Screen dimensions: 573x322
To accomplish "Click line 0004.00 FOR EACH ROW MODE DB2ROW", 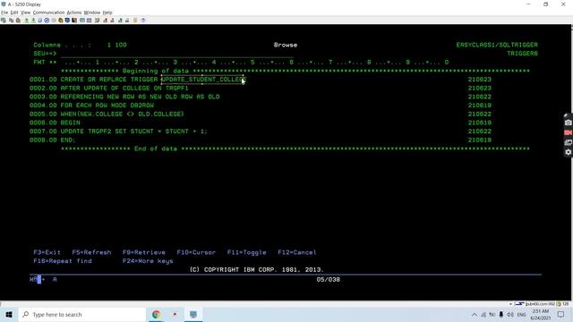I will [x=107, y=106].
